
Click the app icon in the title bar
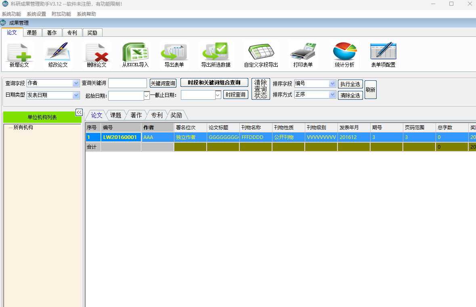click(5, 4)
